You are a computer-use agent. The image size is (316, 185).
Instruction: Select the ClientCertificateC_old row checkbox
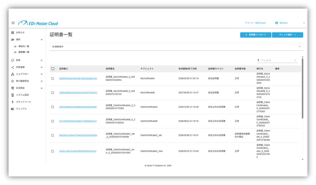click(53, 135)
